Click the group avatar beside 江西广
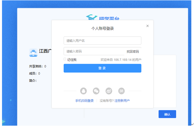Image resolution: width=194 pixels, height=127 pixels. tap(33, 53)
